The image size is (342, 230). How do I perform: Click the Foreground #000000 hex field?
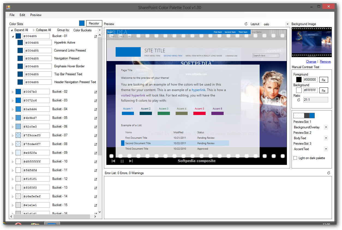click(x=310, y=80)
